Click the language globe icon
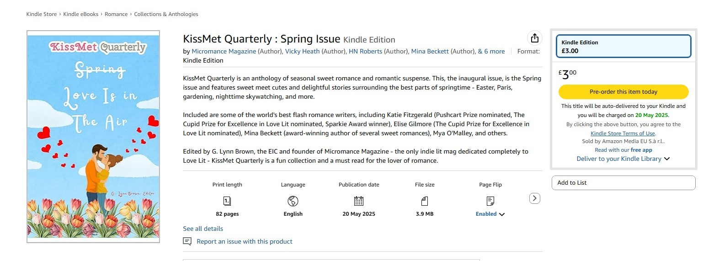This screenshot has height=261, width=719. [293, 201]
